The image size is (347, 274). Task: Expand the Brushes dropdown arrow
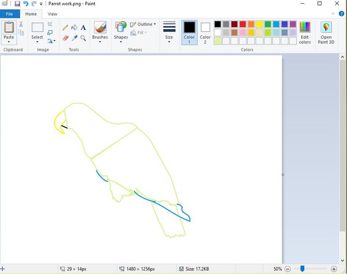[x=100, y=42]
